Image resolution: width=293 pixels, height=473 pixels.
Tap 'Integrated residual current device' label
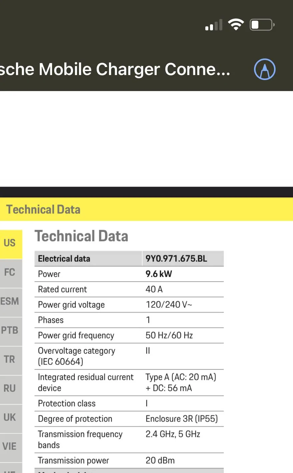(x=86, y=383)
